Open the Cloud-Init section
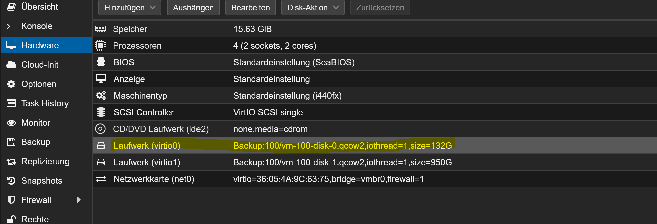657x224 pixels. point(40,65)
